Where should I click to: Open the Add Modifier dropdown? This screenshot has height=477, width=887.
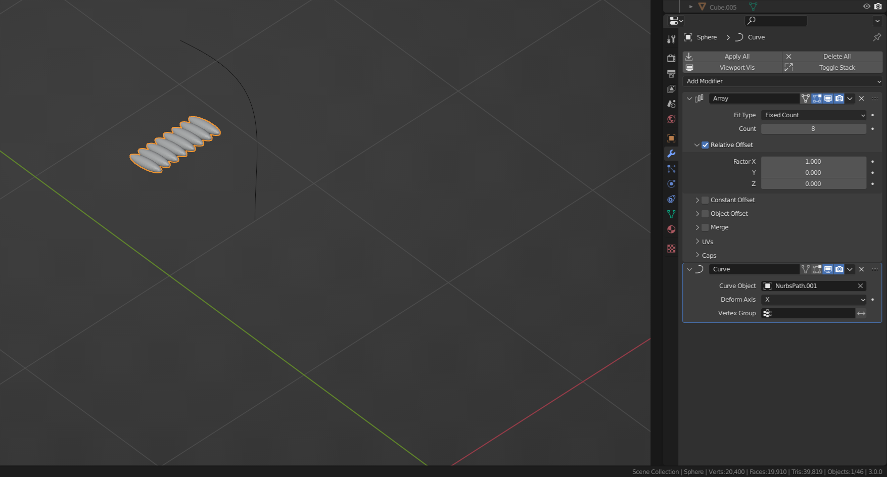782,81
